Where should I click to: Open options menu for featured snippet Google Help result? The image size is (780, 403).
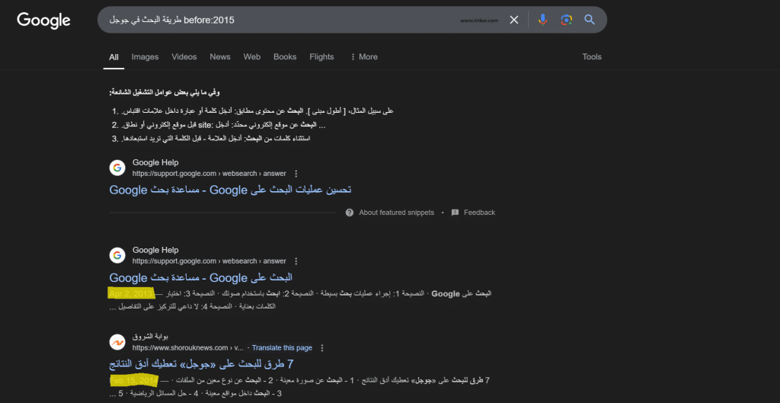coord(296,174)
